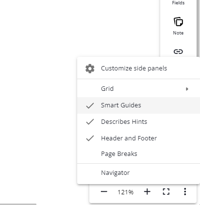
Task: Click the Smart Guides checkmark
Action: [x=90, y=105]
